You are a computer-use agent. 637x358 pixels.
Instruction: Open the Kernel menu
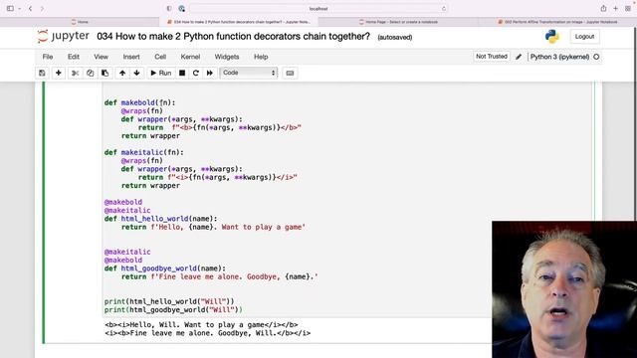pos(190,57)
